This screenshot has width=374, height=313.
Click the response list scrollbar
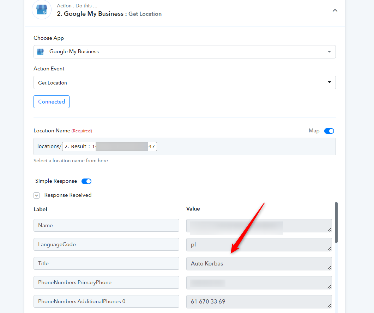[336, 222]
